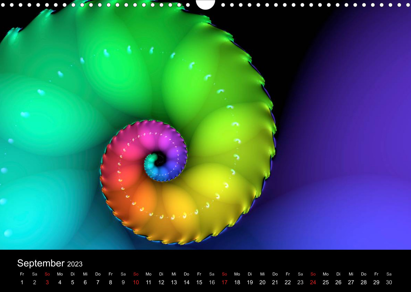Click date 27 in the calendar
This screenshot has width=411, height=292.
pos(351,282)
